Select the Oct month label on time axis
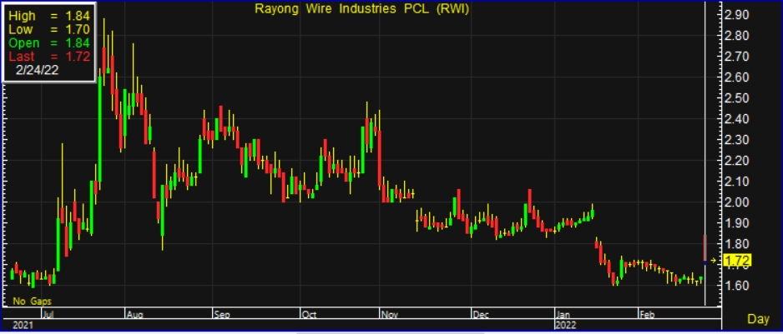The height and width of the screenshot is (334, 783). pos(309,315)
